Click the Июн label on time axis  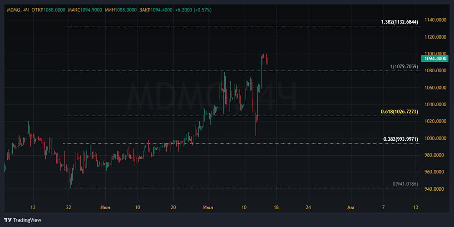click(105, 207)
